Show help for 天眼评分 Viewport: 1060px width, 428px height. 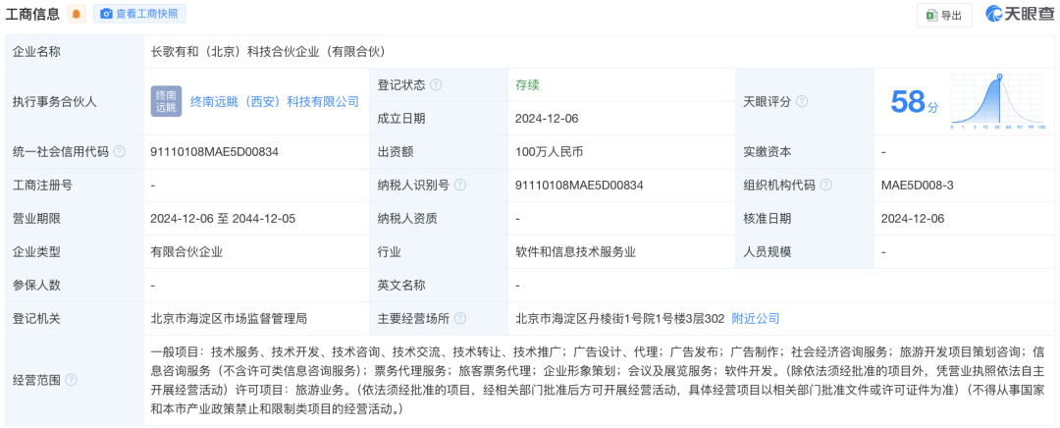[802, 102]
